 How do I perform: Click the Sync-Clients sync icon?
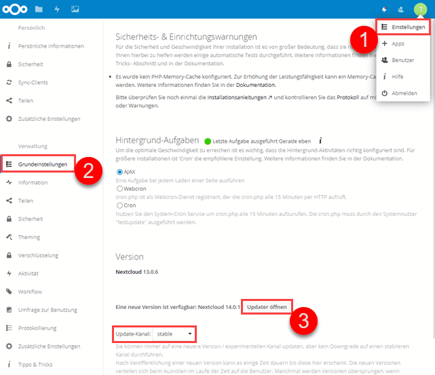click(x=9, y=82)
